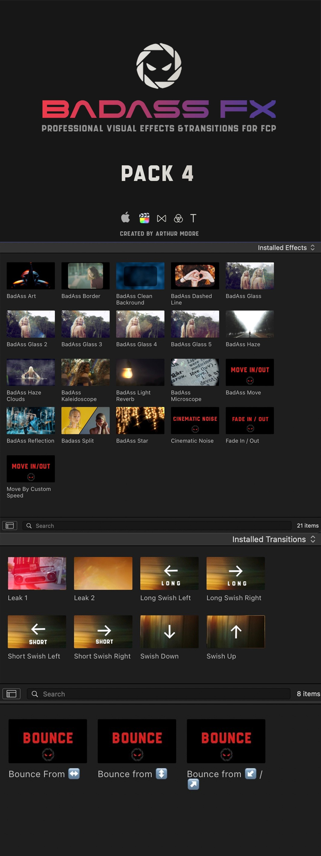The image size is (321, 856).
Task: Select the BadAss Light Reverb effect
Action: click(140, 372)
